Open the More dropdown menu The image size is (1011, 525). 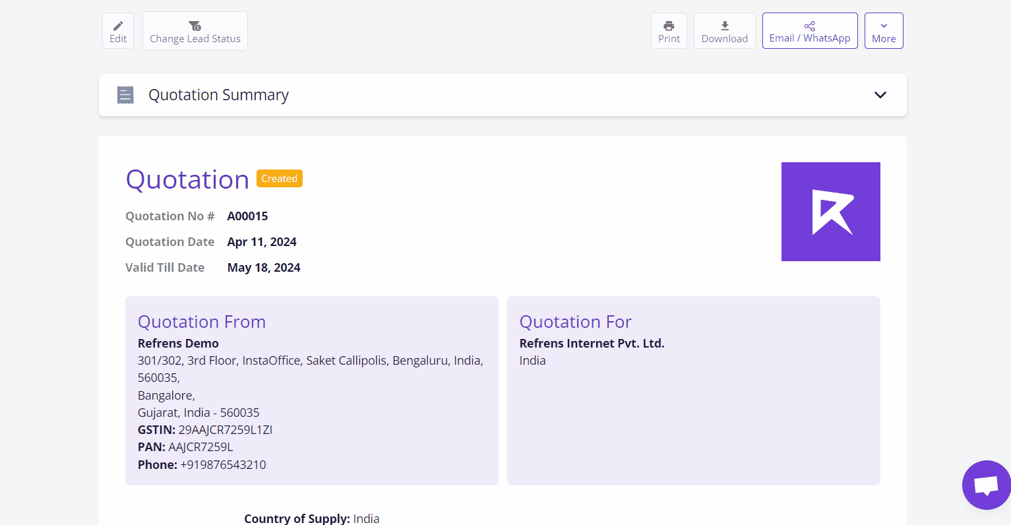(x=884, y=31)
